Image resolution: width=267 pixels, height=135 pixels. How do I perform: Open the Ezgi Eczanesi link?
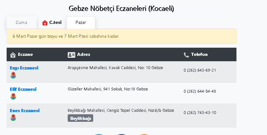(24, 68)
